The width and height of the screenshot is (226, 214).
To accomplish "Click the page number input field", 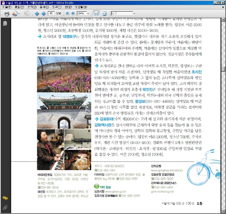I will coord(51,14).
